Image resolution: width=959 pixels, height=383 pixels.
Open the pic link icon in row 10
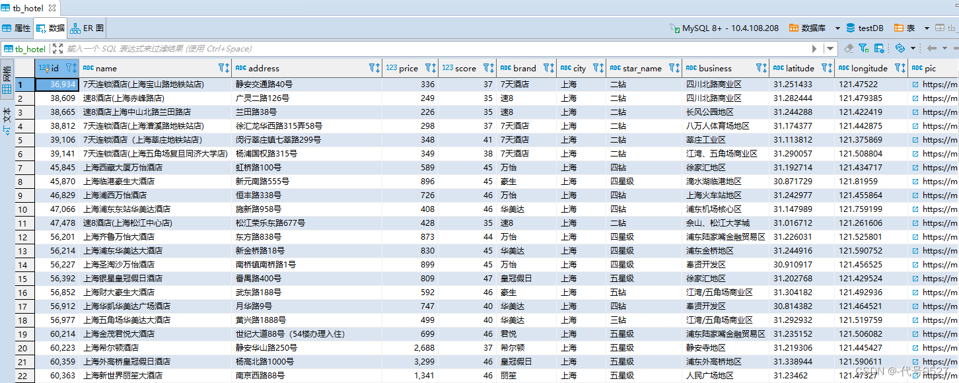pos(915,209)
